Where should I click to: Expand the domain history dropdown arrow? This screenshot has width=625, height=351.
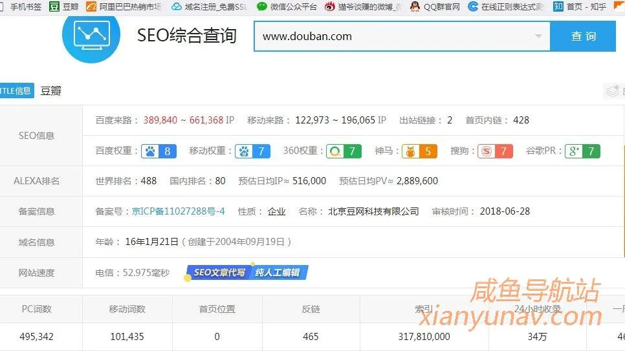(x=538, y=36)
